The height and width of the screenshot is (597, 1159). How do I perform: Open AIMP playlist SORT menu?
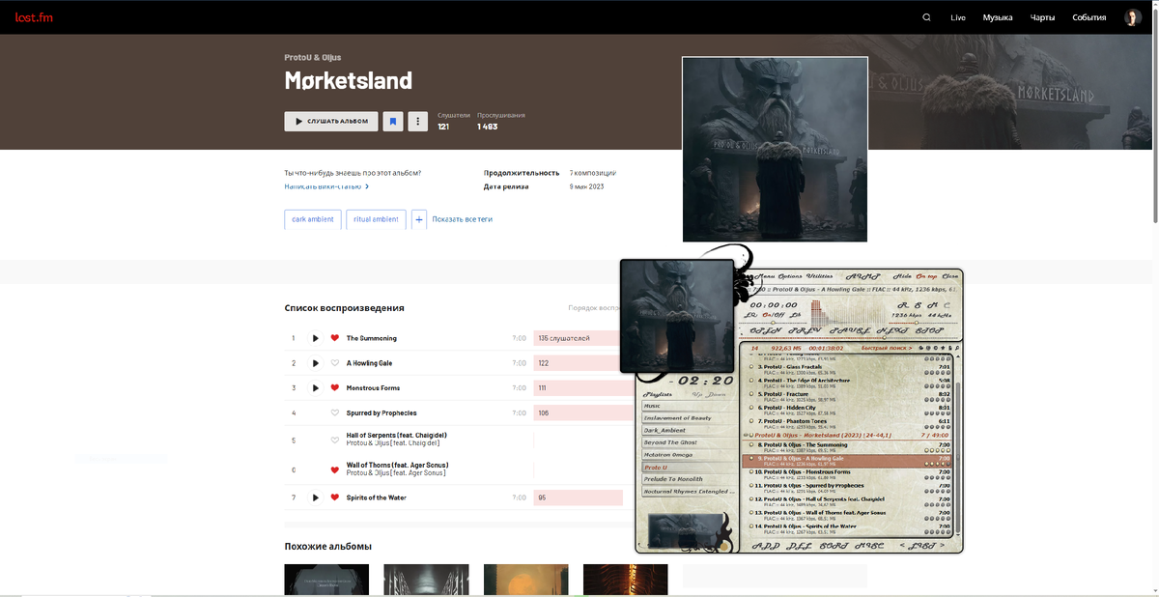(x=834, y=546)
